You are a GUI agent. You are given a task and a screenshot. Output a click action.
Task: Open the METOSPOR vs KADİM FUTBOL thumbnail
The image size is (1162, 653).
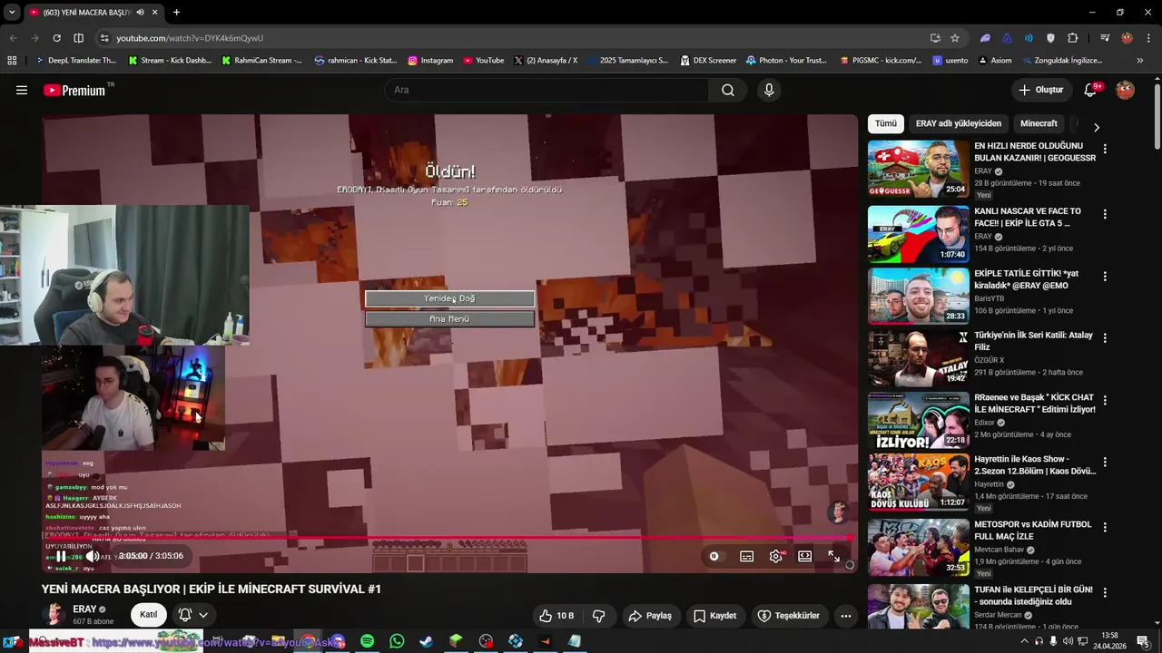(x=918, y=548)
